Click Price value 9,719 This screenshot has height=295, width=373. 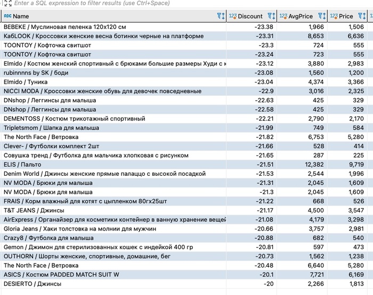[x=356, y=165]
